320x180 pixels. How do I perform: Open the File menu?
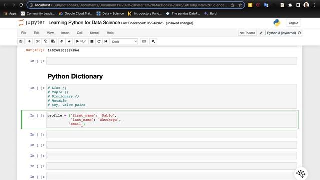point(24,33)
